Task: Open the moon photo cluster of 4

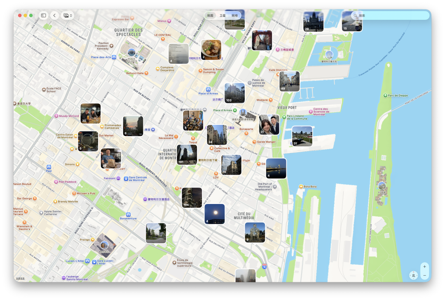Action: (215, 214)
